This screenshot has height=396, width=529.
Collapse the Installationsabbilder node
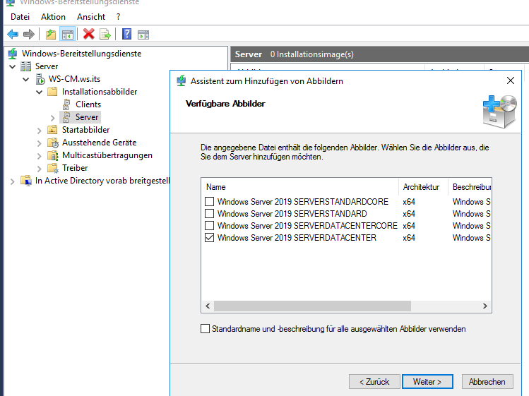point(40,92)
